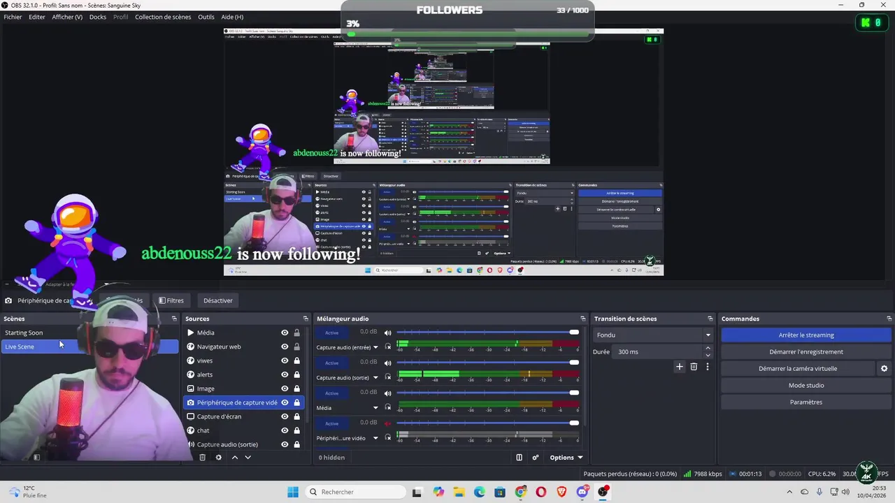Image resolution: width=895 pixels, height=503 pixels.
Task: Pop out the Transition de scènes dock
Action: pos(710,319)
